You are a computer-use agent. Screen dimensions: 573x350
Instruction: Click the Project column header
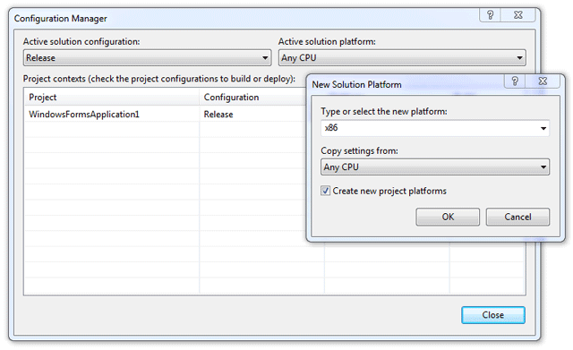pos(112,98)
